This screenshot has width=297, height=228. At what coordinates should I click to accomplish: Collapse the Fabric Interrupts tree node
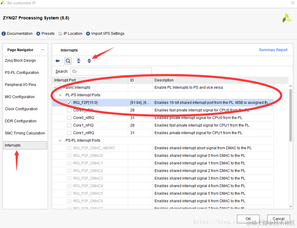[55, 88]
